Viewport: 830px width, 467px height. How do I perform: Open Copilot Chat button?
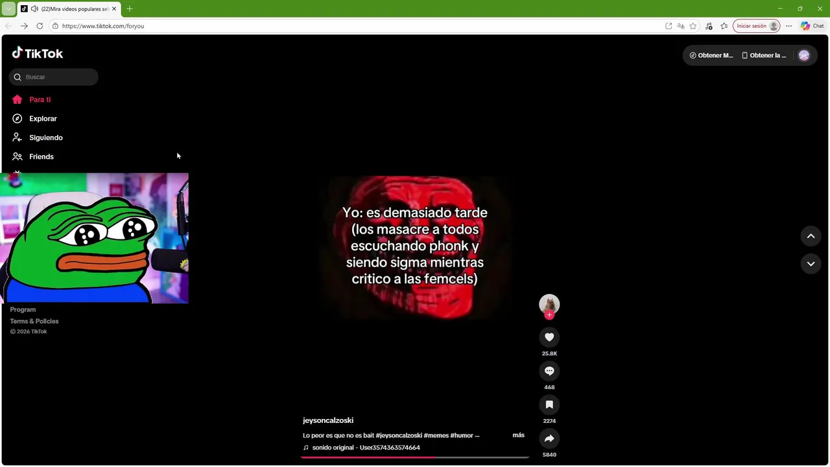812,26
